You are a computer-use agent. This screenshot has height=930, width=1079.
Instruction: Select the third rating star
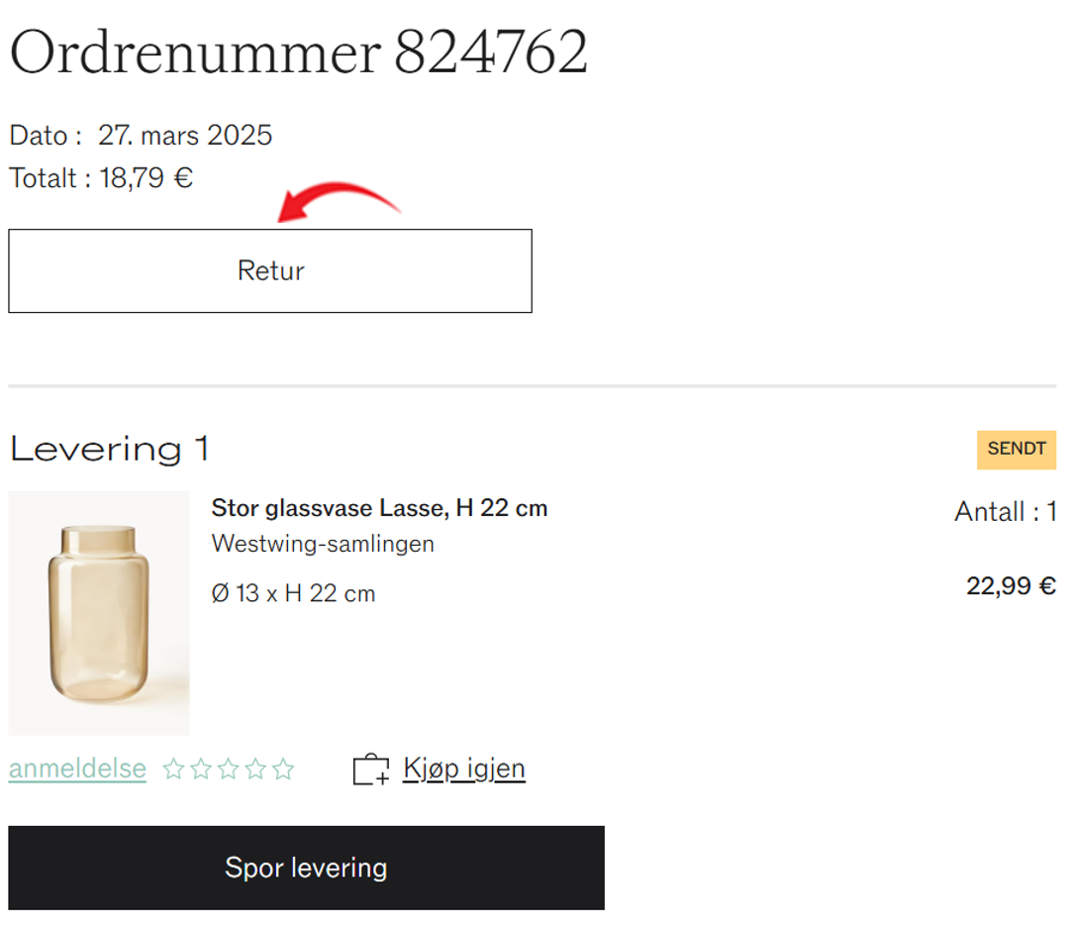229,769
